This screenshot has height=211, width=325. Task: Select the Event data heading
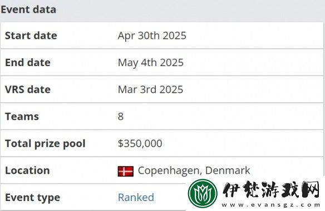pyautogui.click(x=28, y=9)
